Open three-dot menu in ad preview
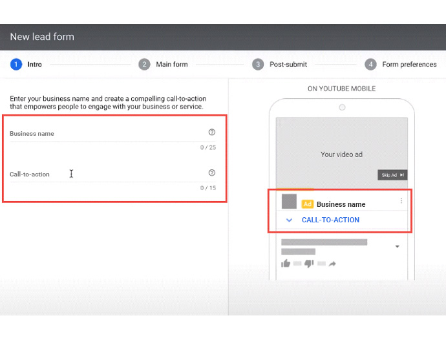The image size is (446, 340). [401, 200]
